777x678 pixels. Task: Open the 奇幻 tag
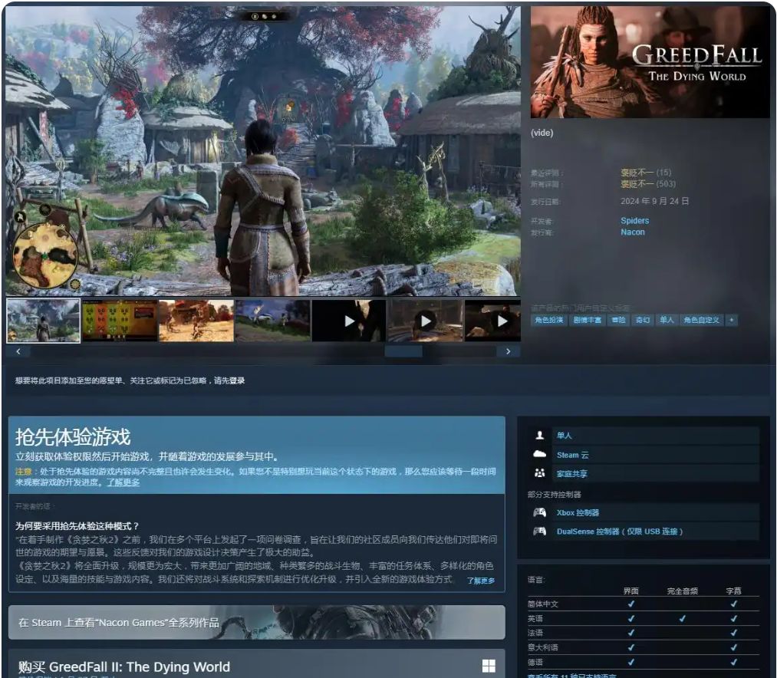pyautogui.click(x=643, y=320)
